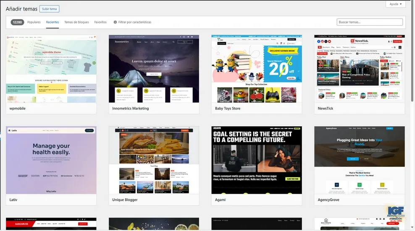The height and width of the screenshot is (231, 415).
Task: Open the Temas de bloques tab
Action: click(76, 22)
